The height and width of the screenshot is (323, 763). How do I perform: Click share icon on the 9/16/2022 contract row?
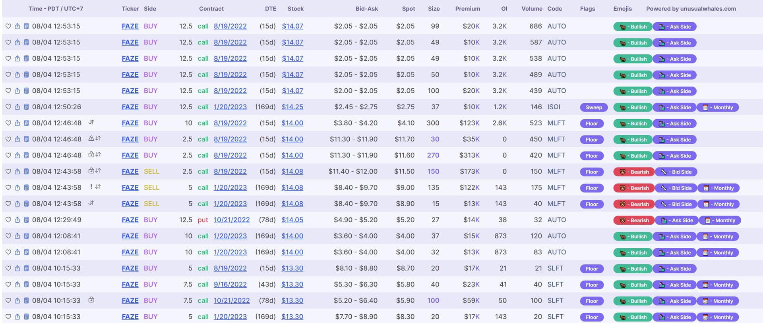(17, 285)
